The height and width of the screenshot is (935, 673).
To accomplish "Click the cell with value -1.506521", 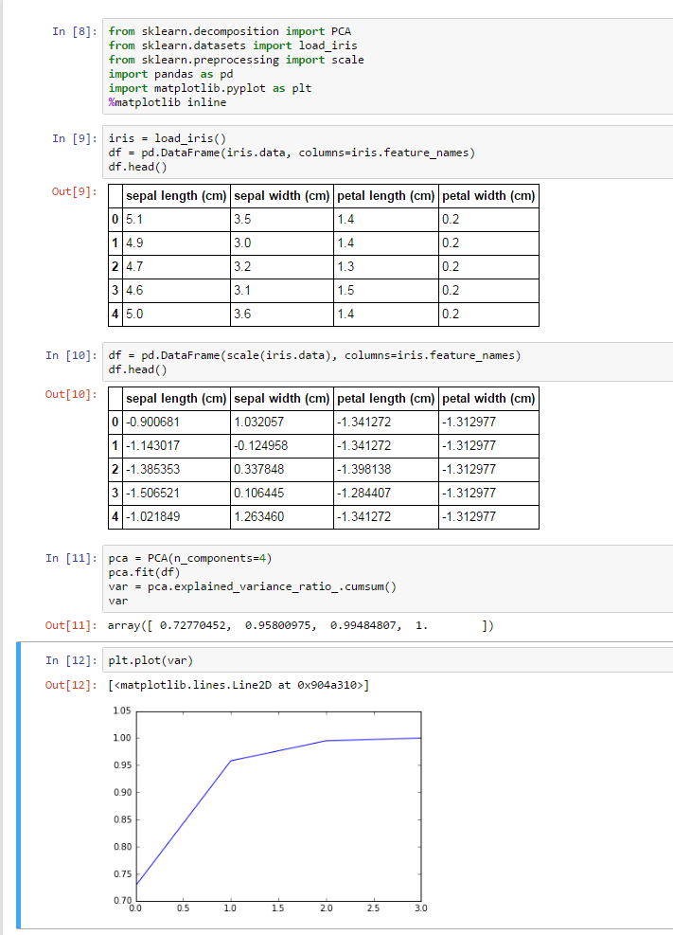I will [176, 494].
